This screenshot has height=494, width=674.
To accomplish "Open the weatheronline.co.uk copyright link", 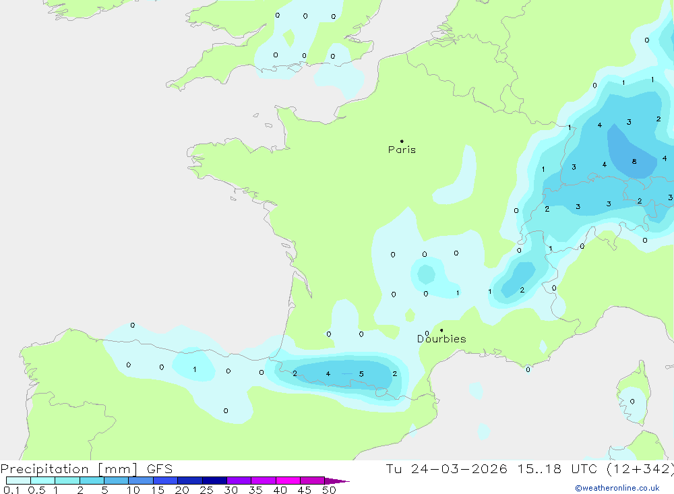I will click(617, 488).
